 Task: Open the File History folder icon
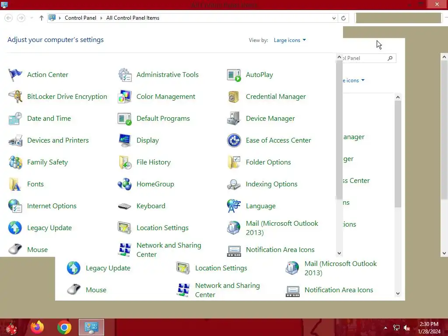[x=125, y=162]
